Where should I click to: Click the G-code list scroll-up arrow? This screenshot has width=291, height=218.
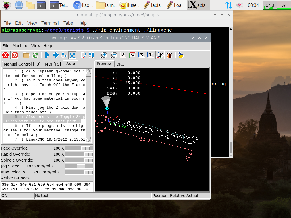tap(89, 71)
